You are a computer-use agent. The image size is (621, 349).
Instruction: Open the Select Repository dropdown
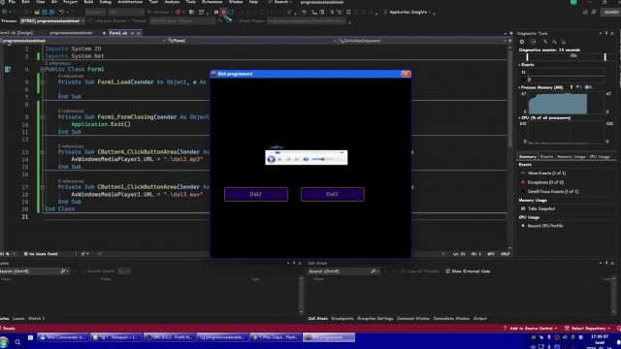click(588, 329)
